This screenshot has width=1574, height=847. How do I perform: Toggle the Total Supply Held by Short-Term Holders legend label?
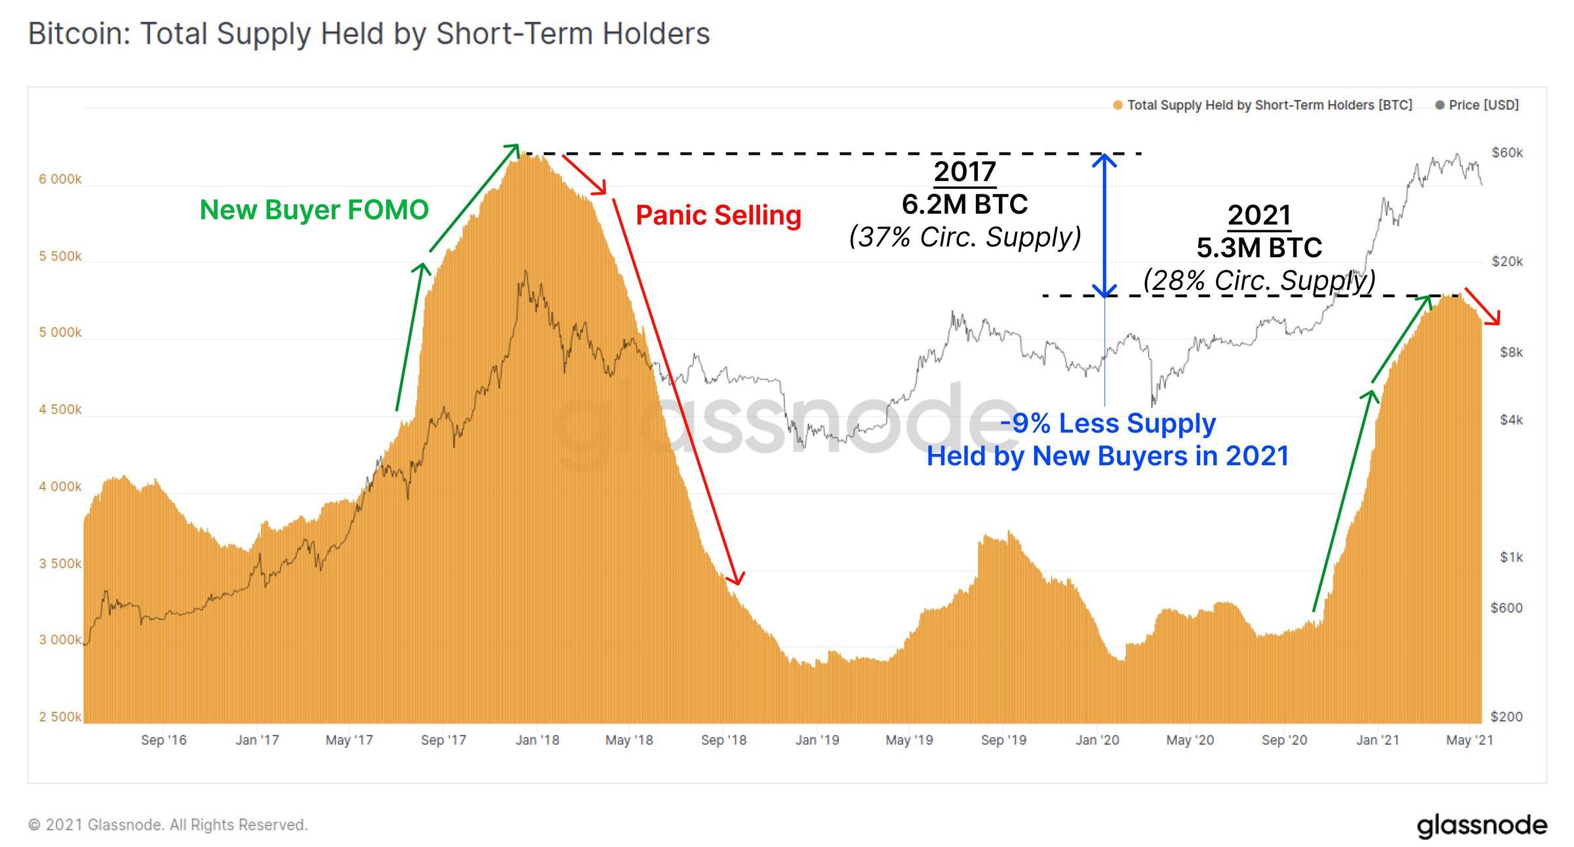[1269, 105]
